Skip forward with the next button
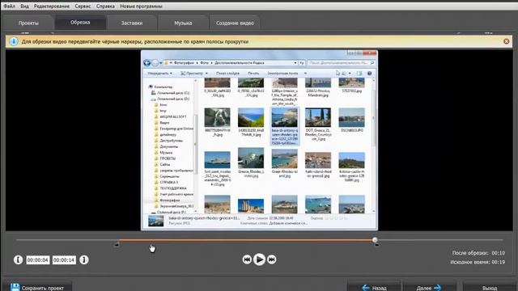518x291 pixels. 272,259
